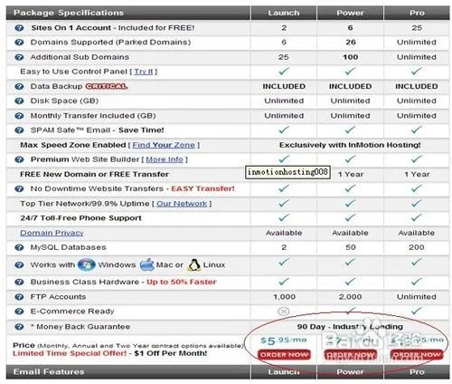
Task: Click the Power column header in Package Specifications
Action: (350, 13)
